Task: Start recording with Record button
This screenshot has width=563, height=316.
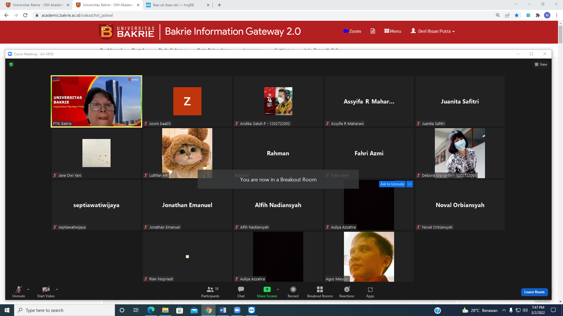Action: point(293,292)
